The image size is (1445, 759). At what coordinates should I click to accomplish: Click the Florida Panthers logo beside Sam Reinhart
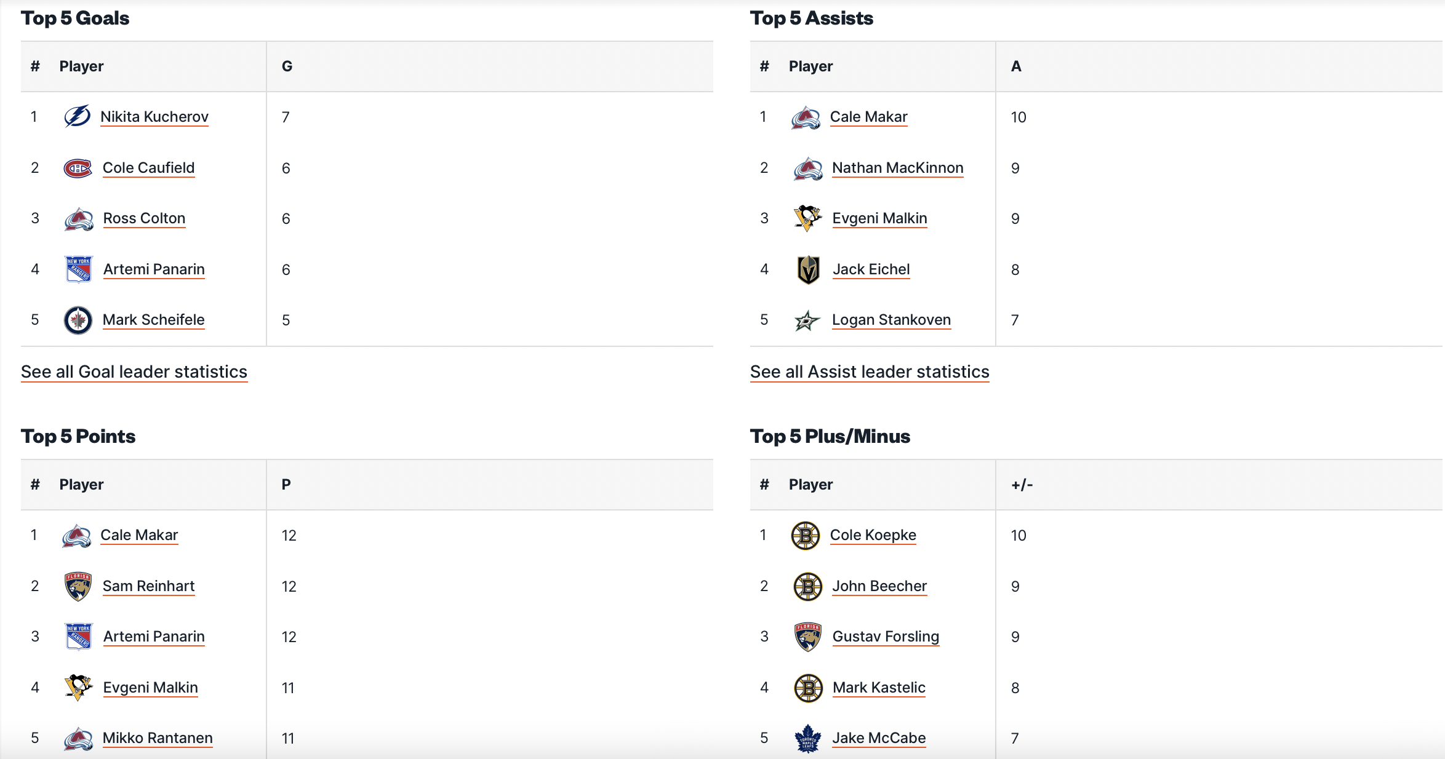(78, 586)
